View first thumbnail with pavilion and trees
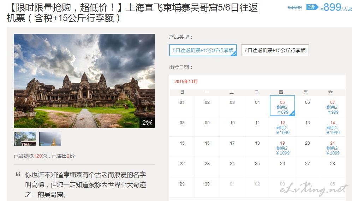Viewport: 352px width, 201px height. click(x=25, y=139)
